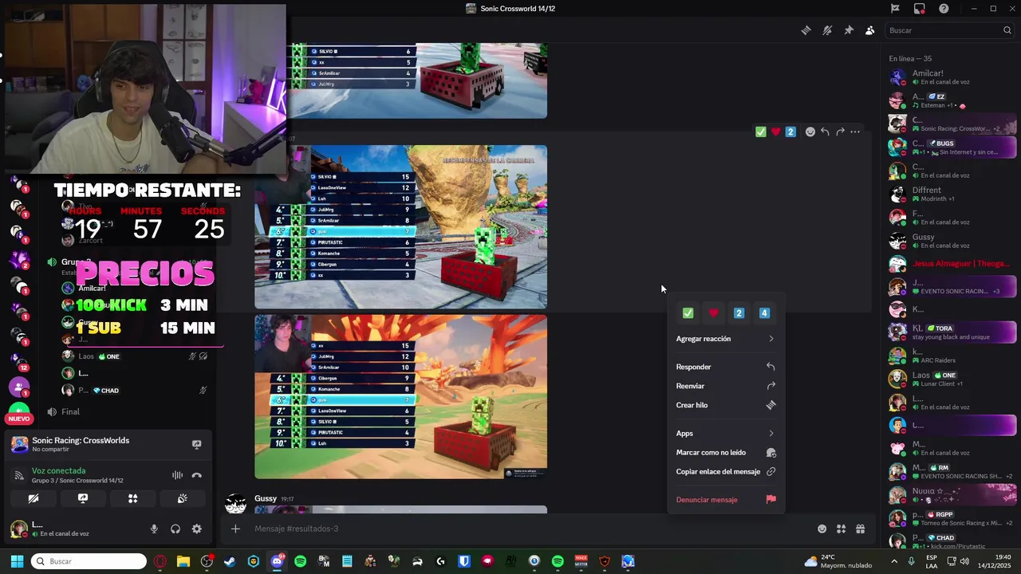Image resolution: width=1021 pixels, height=574 pixels.
Task: Open gift icon in message bar
Action: tap(861, 529)
